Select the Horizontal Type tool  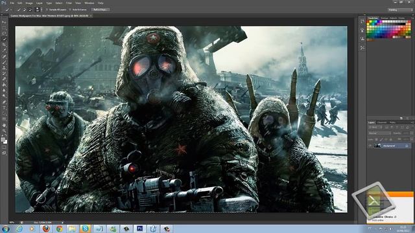point(4,108)
